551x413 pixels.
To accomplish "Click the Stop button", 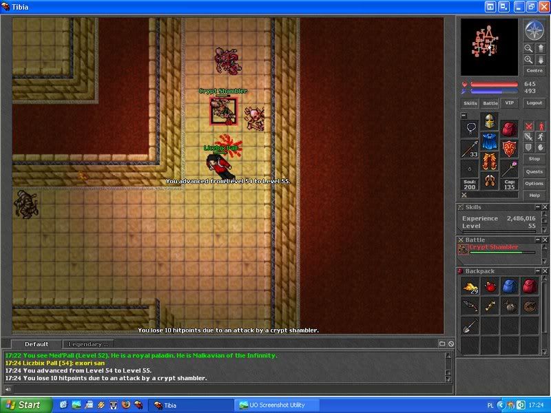I will click(x=534, y=159).
